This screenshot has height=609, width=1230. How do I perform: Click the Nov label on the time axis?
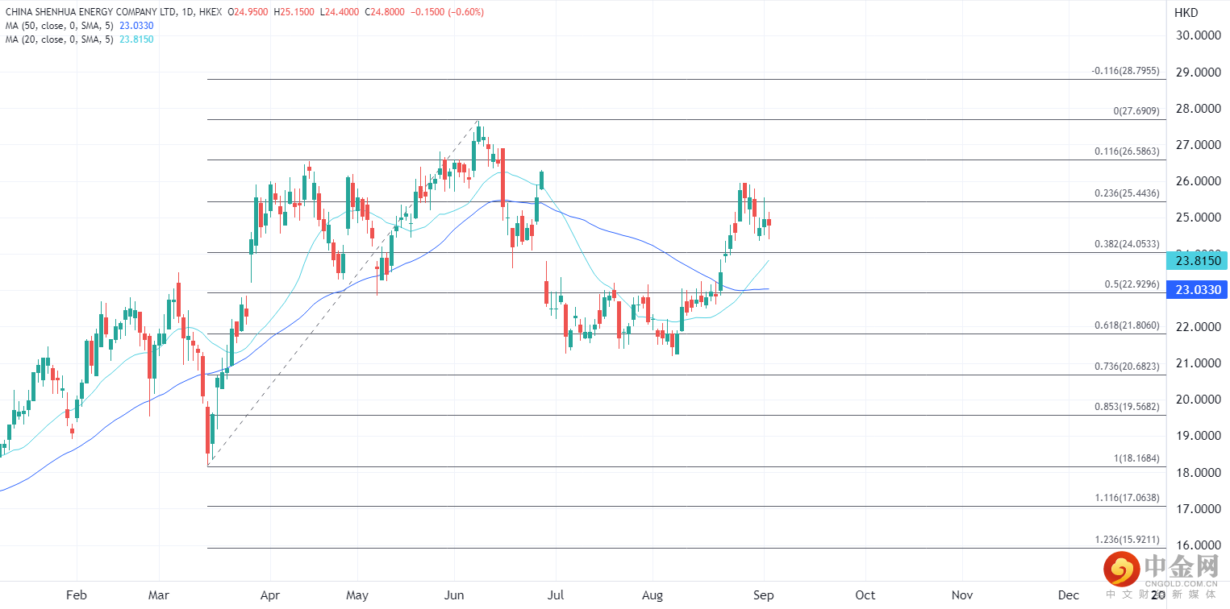(x=961, y=595)
